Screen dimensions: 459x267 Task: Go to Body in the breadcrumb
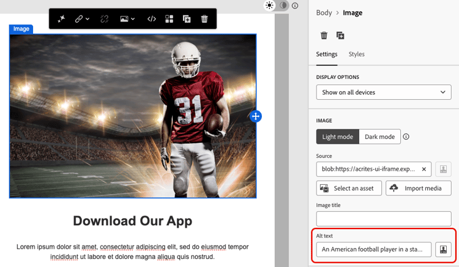[x=324, y=13]
